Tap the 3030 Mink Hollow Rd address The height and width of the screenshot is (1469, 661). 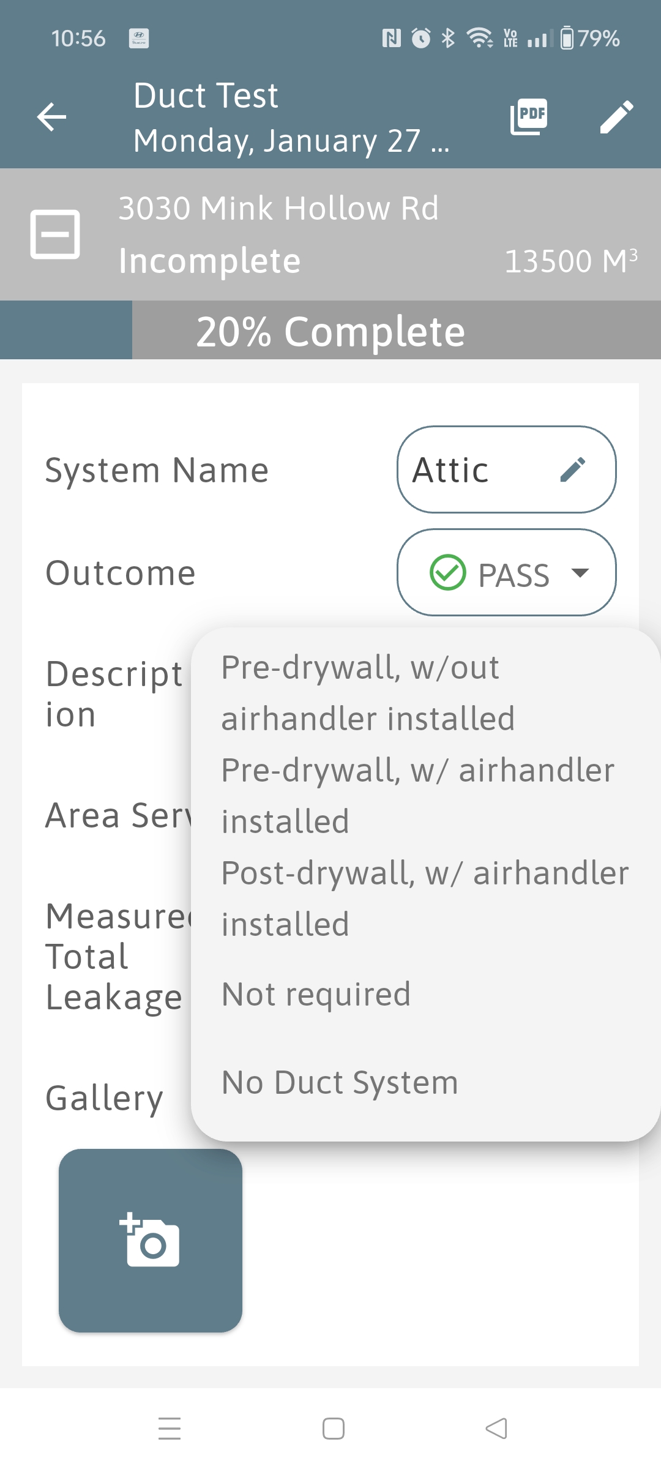(278, 208)
